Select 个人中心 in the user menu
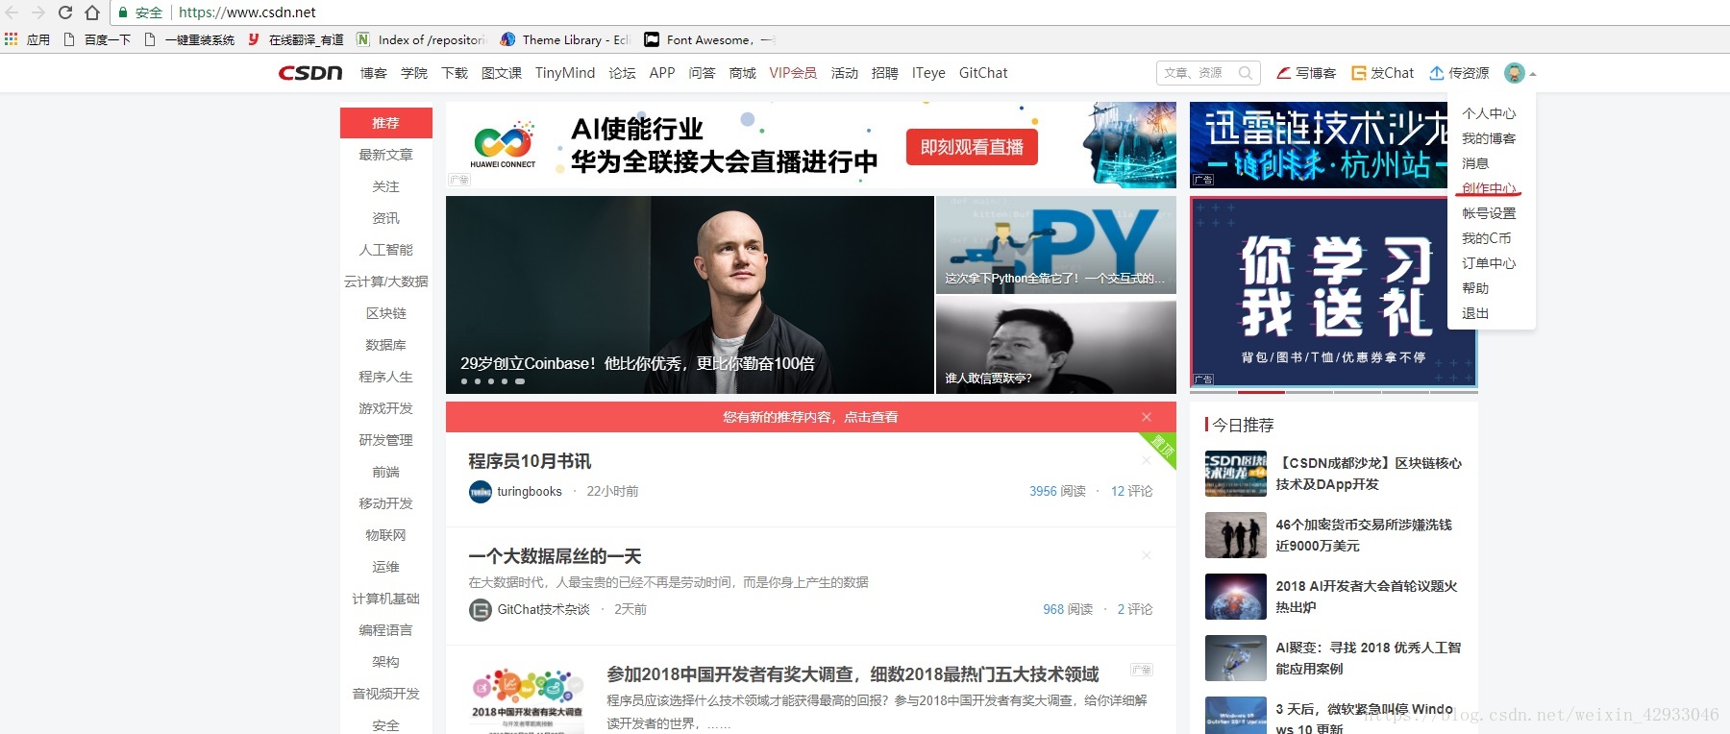 click(1489, 113)
